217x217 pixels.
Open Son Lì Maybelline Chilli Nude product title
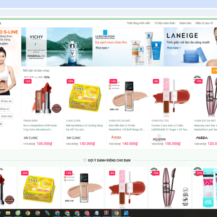[40, 128]
